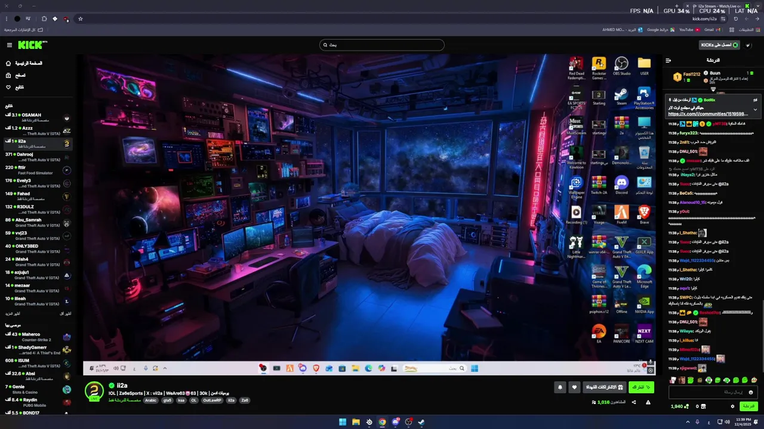Open Genie Slots & Casino channel

[x=38, y=390]
